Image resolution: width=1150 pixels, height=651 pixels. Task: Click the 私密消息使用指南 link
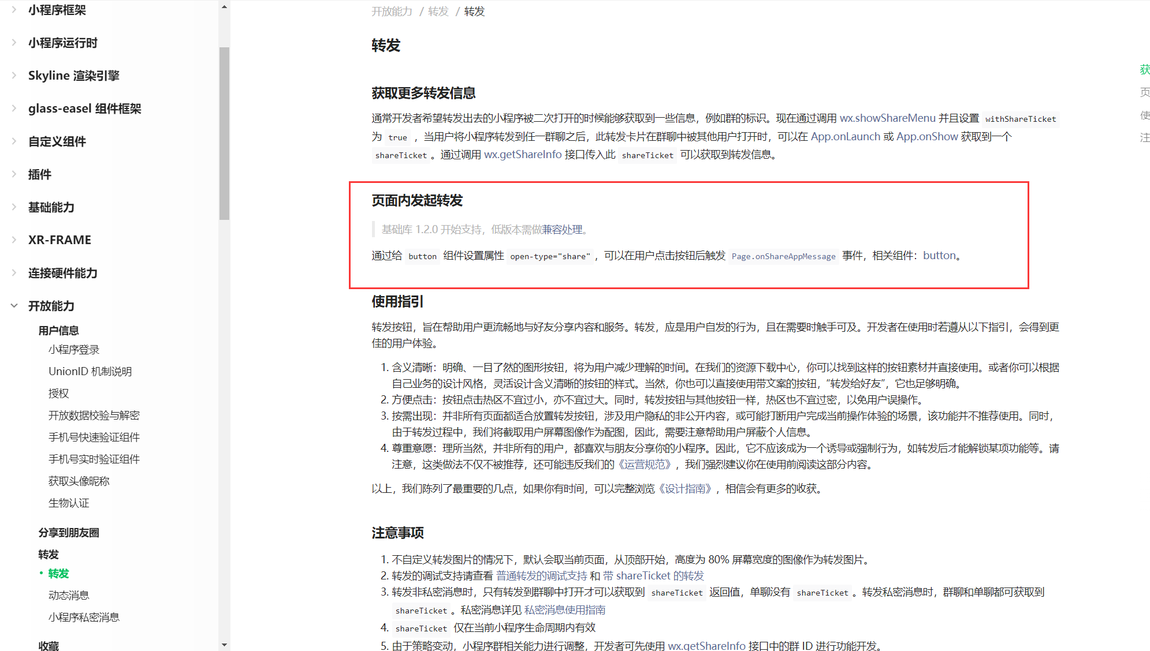(x=564, y=610)
